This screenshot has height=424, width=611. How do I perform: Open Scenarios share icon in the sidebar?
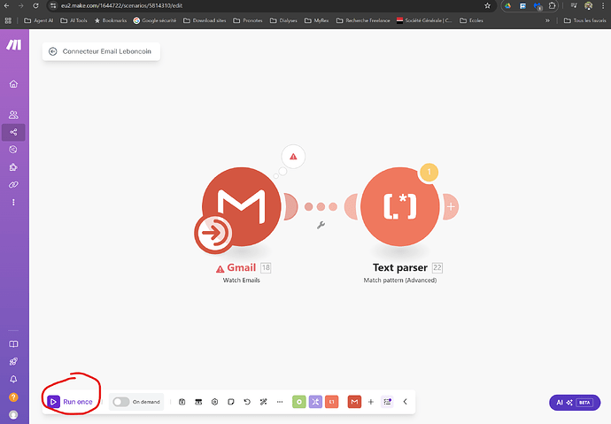coord(13,133)
